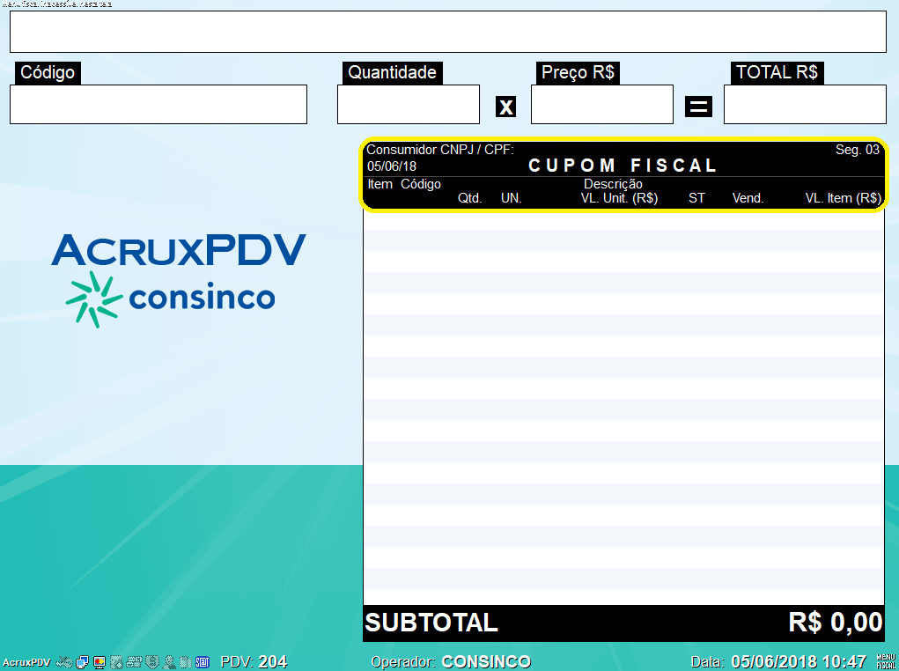Click the Código input field
The width and height of the screenshot is (899, 671).
pos(158,105)
